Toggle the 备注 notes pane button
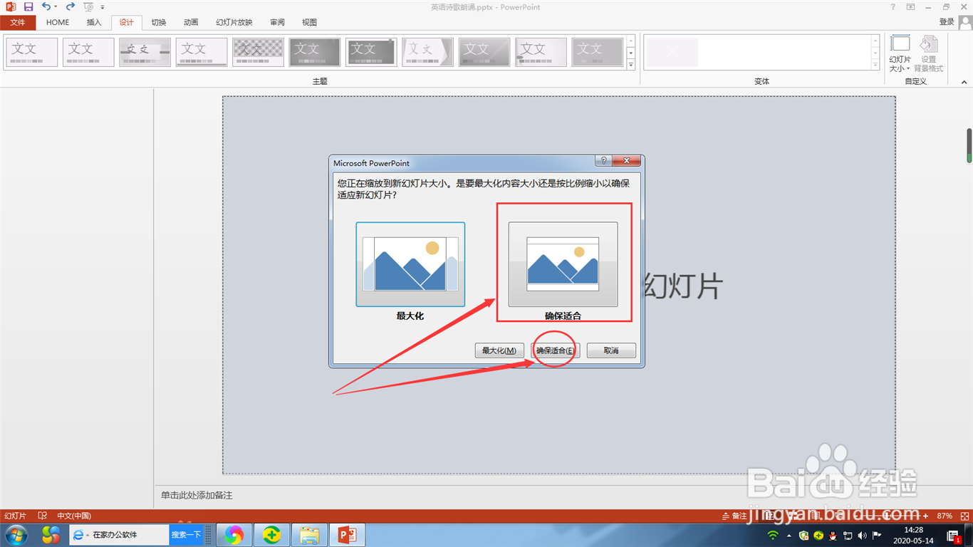This screenshot has width=973, height=547. coord(734,516)
